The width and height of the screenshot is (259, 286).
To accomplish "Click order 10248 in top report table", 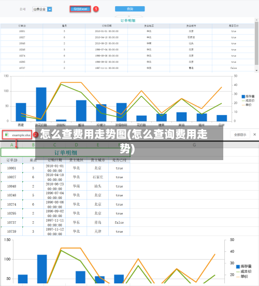I will pyautogui.click(x=22, y=50).
